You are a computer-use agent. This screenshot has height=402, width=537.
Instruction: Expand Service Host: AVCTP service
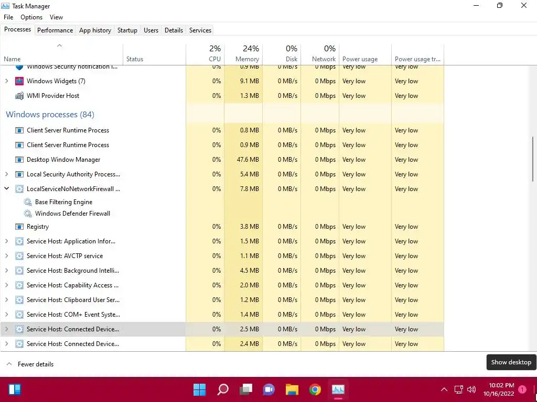click(6, 256)
